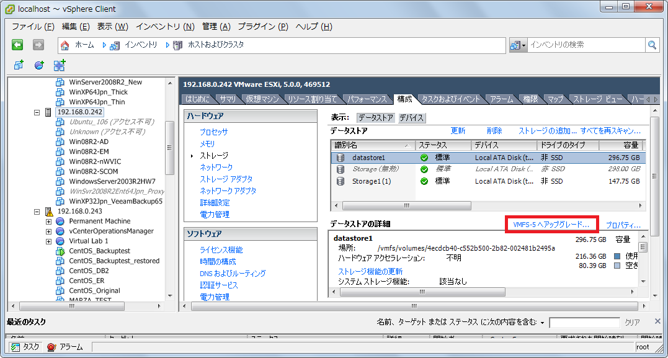Click the grey Forward navigation arrow
668x358 pixels.
point(39,45)
